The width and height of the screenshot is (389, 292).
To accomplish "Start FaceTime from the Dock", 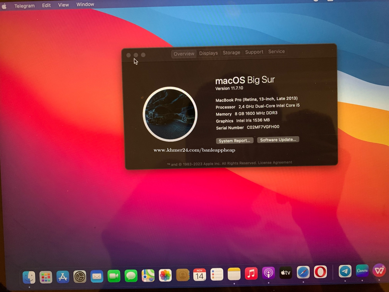I will [114, 276].
